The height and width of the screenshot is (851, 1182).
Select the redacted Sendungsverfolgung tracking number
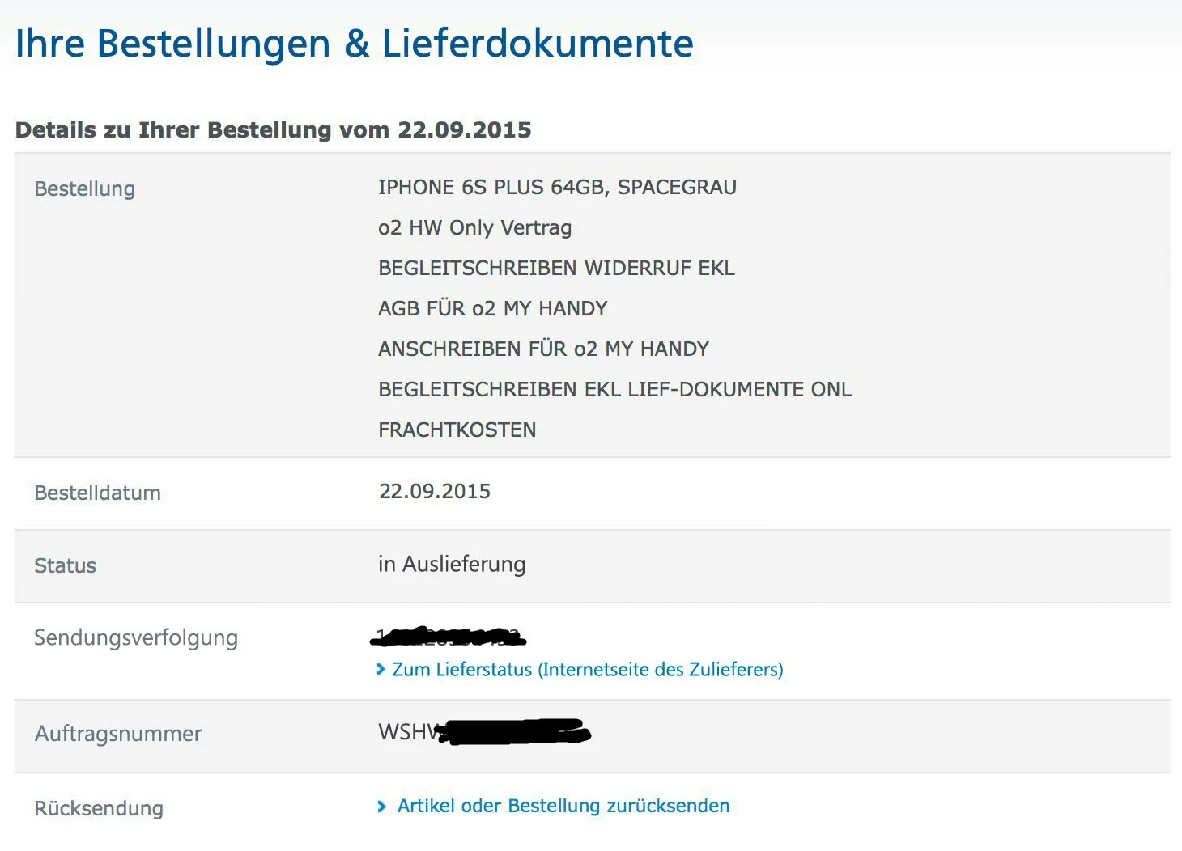pyautogui.click(x=449, y=637)
